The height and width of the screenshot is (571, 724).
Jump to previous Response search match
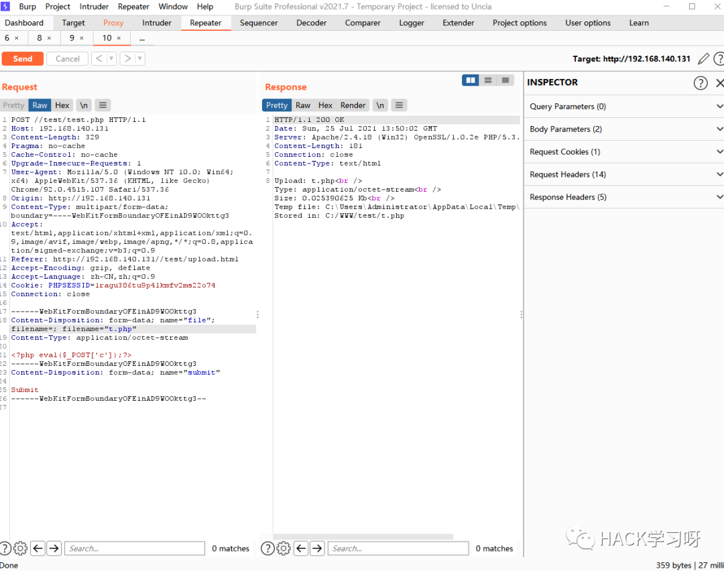tap(301, 548)
